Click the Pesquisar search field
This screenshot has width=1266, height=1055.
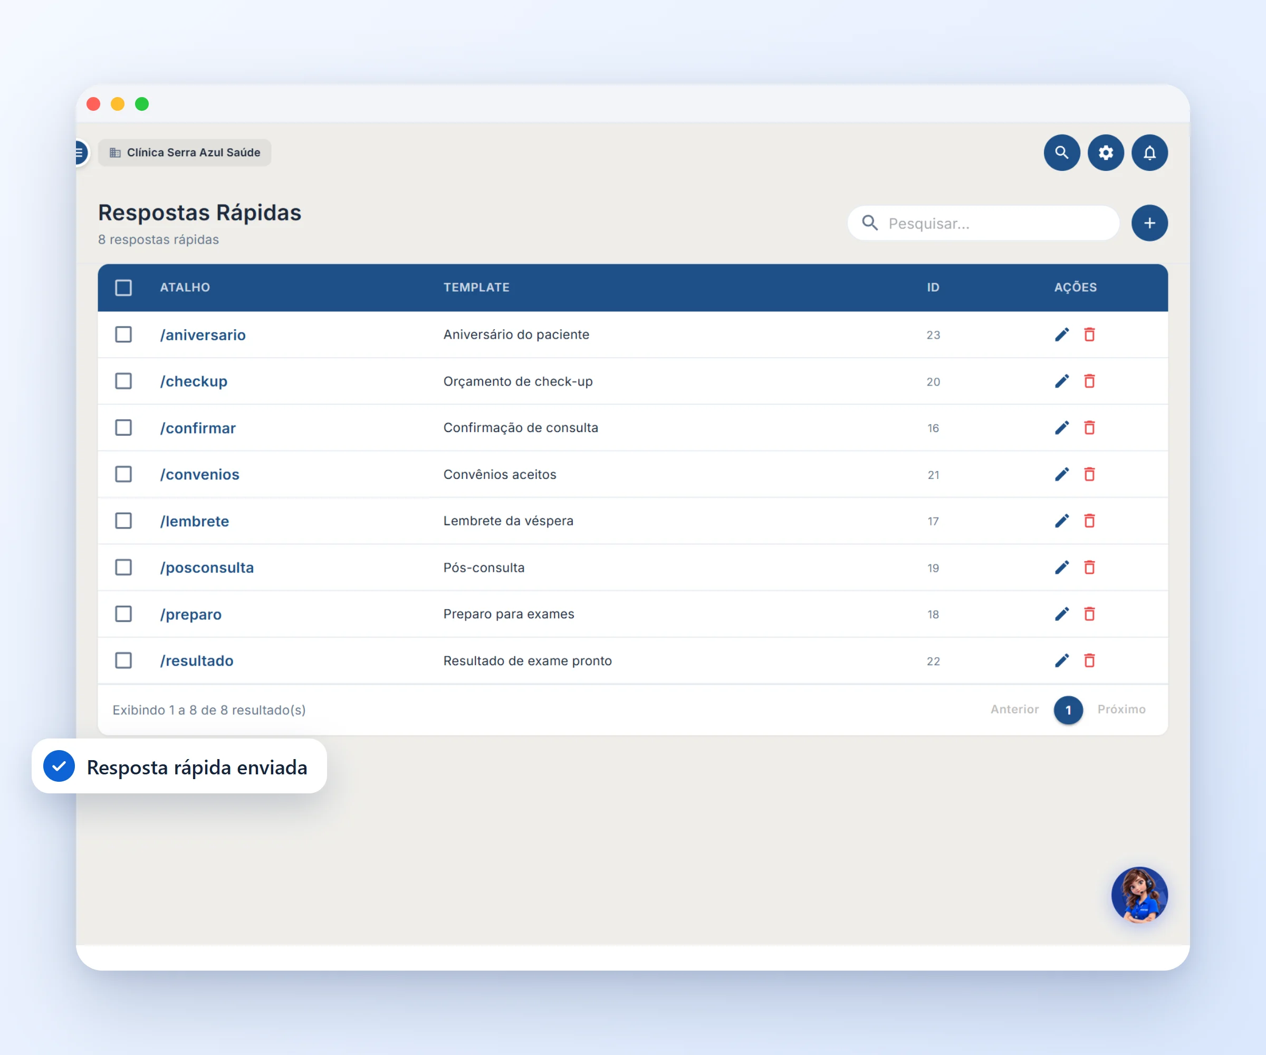point(983,223)
